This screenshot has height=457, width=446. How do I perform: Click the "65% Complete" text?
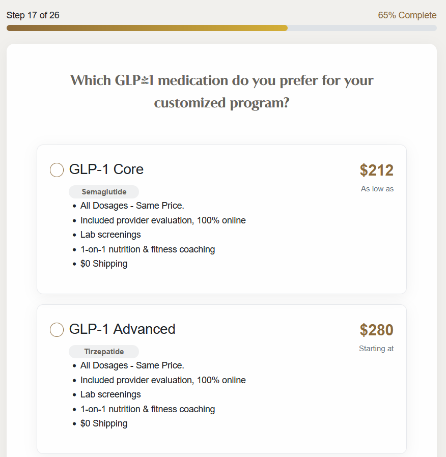pos(407,15)
